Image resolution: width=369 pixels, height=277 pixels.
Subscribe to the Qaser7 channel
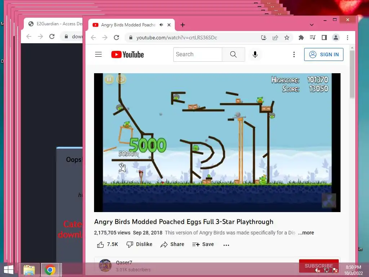pos(319,266)
